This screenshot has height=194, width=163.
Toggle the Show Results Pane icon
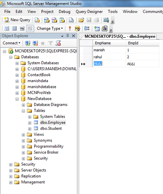pyautogui.click(x=30, y=28)
